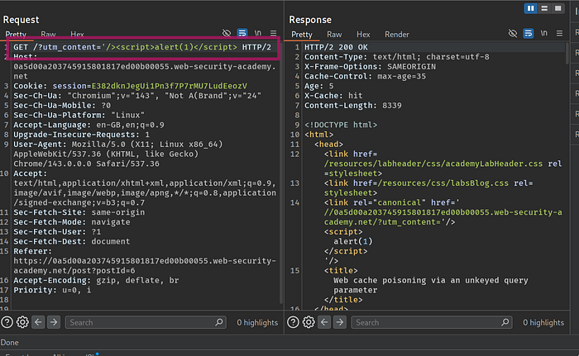Click Response search magnifier icon
This screenshot has height=356, width=579.
(505, 322)
